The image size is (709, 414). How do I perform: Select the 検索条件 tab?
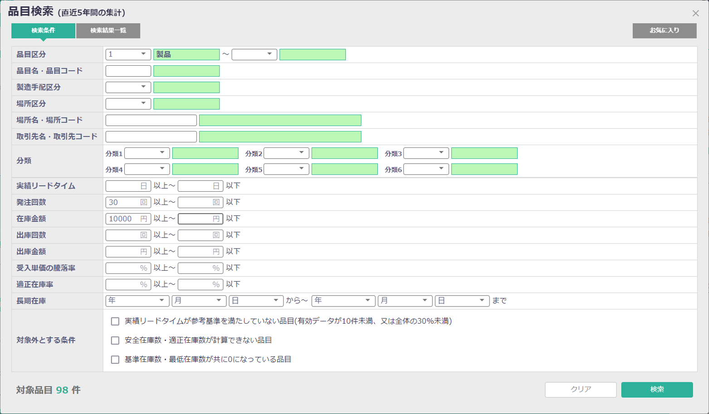44,31
